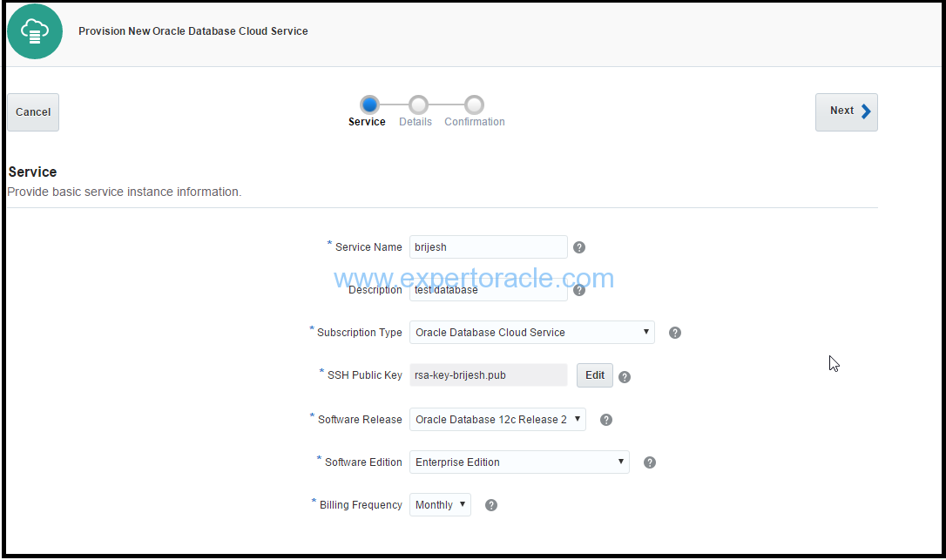Click Next button to proceed
The image size is (946, 560).
click(x=847, y=112)
